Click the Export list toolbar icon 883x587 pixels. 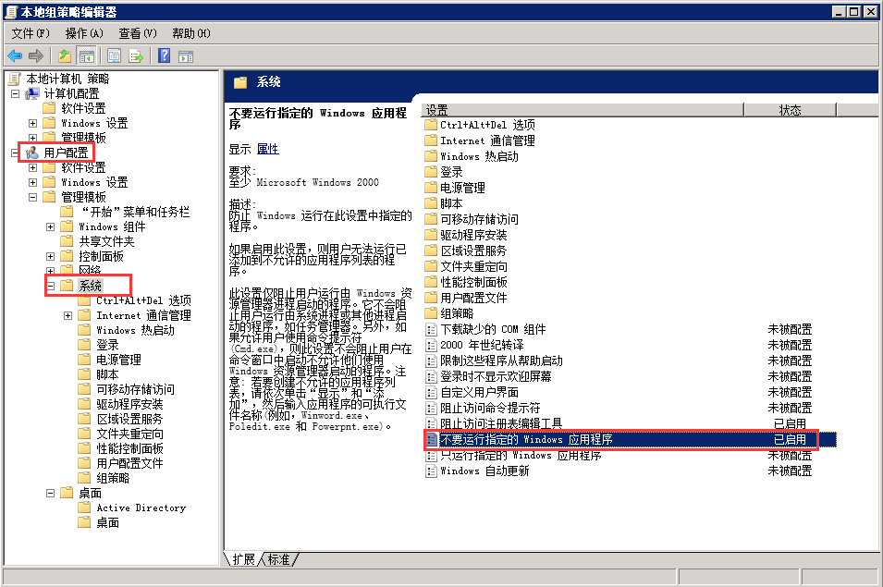(x=136, y=55)
